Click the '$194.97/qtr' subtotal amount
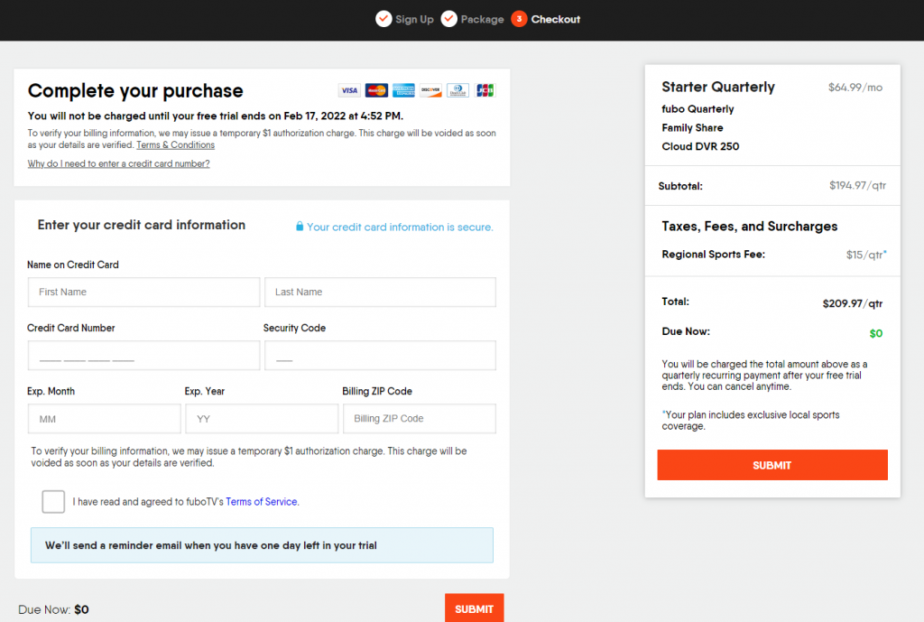 coord(858,186)
